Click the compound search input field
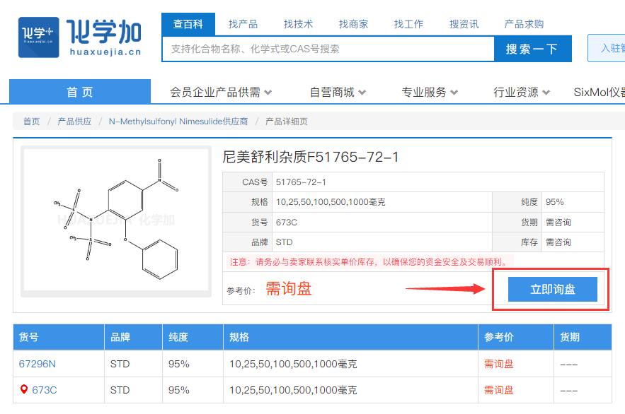 [328, 49]
